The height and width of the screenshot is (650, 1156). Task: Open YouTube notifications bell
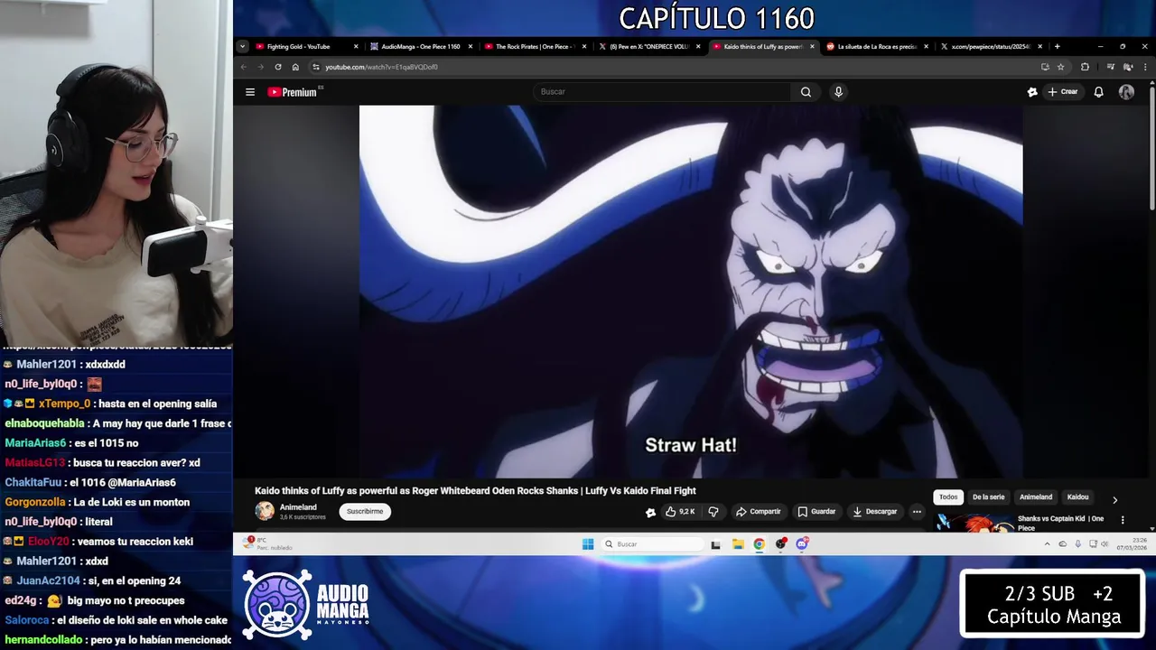[1098, 92]
